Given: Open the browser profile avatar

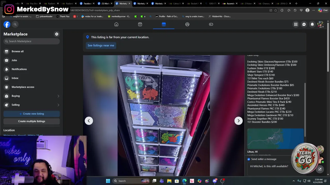Looking at the screenshot, I should 307,10.
